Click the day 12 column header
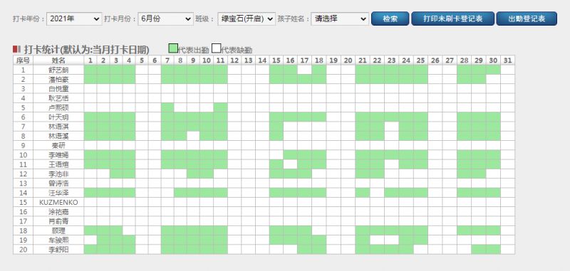Image resolution: width=570 pixels, height=271 pixels. (x=234, y=60)
